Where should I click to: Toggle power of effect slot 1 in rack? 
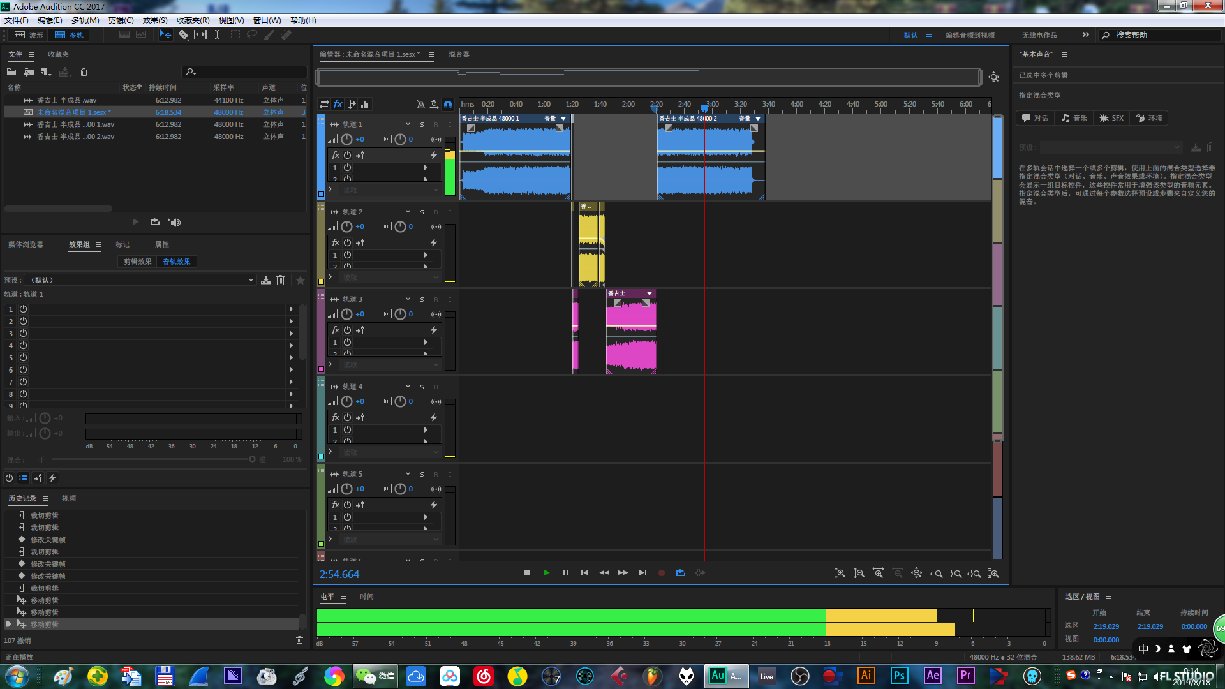[x=23, y=309]
